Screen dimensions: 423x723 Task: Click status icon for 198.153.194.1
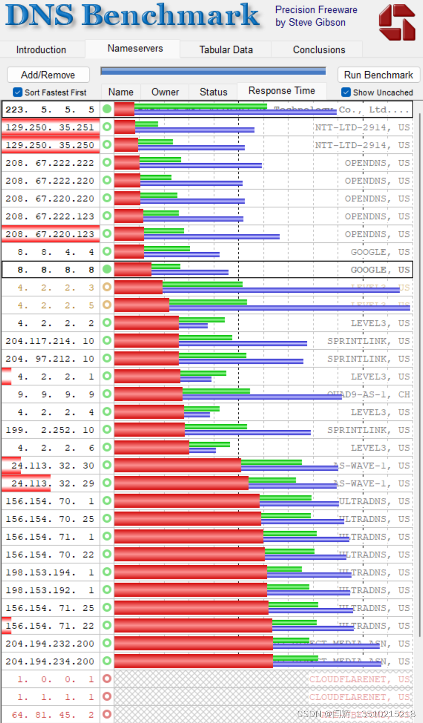[107, 572]
